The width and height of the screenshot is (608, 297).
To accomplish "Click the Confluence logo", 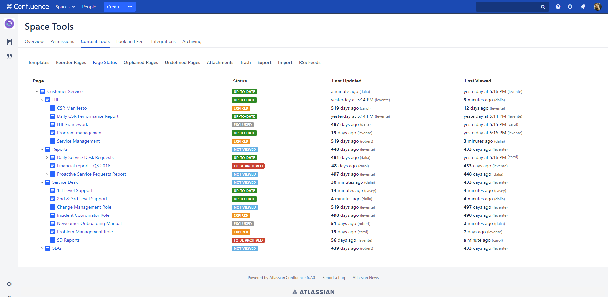I will point(28,6).
